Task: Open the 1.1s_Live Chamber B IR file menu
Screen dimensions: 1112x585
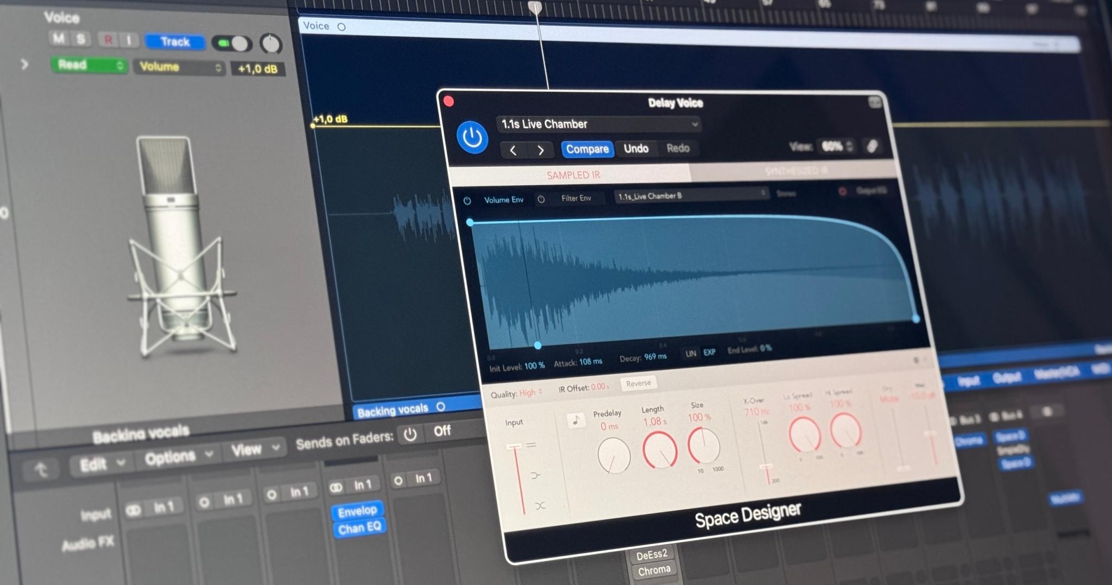Action: coord(690,195)
